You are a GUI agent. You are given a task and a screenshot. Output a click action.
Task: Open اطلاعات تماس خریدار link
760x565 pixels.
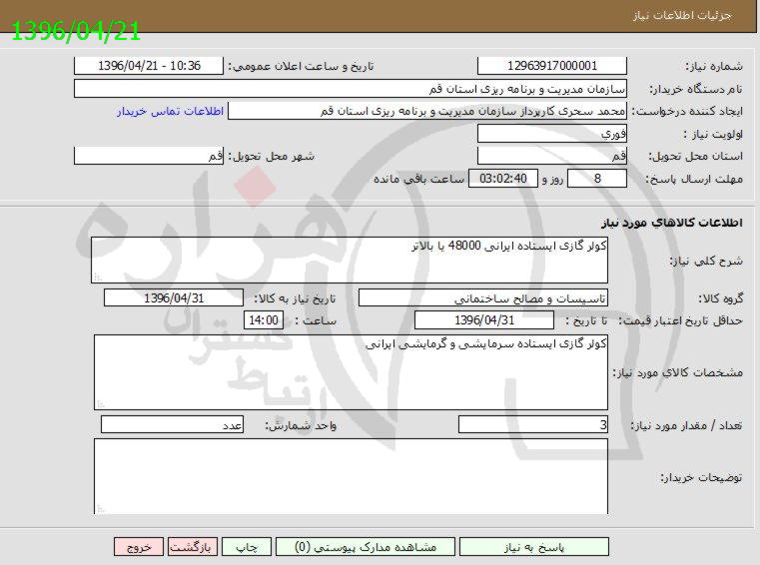tap(170, 111)
